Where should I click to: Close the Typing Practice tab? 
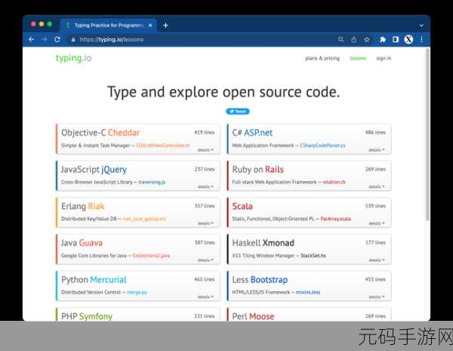click(x=150, y=26)
